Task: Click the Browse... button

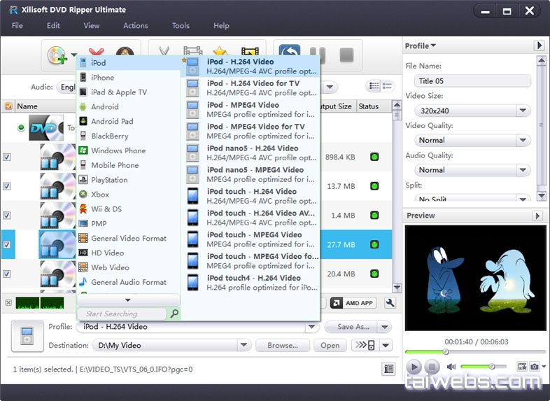Action: [282, 345]
